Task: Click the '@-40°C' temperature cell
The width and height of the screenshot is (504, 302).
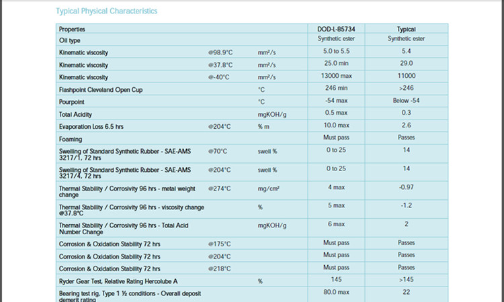Action: (x=218, y=77)
